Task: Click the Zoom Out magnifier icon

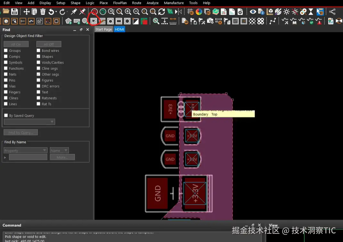Action: 136,12
